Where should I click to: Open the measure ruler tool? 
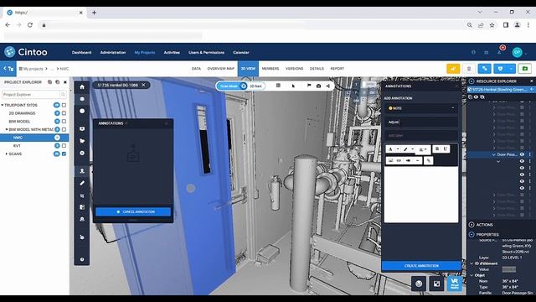[82, 183]
